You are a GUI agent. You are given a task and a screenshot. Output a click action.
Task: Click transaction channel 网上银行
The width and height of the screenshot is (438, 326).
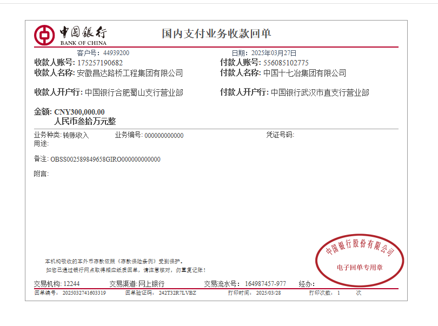[x=151, y=284]
